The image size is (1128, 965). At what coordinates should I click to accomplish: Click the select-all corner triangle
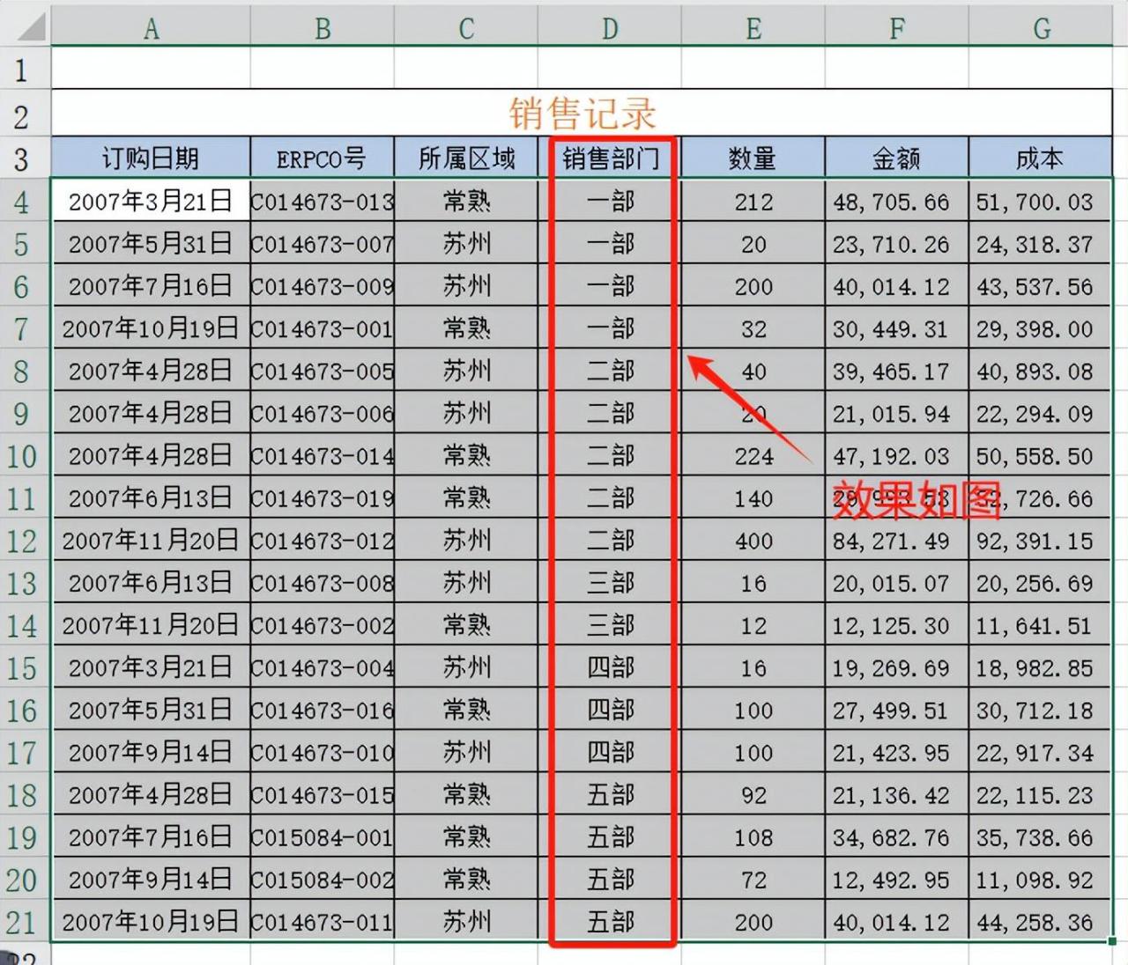point(32,28)
